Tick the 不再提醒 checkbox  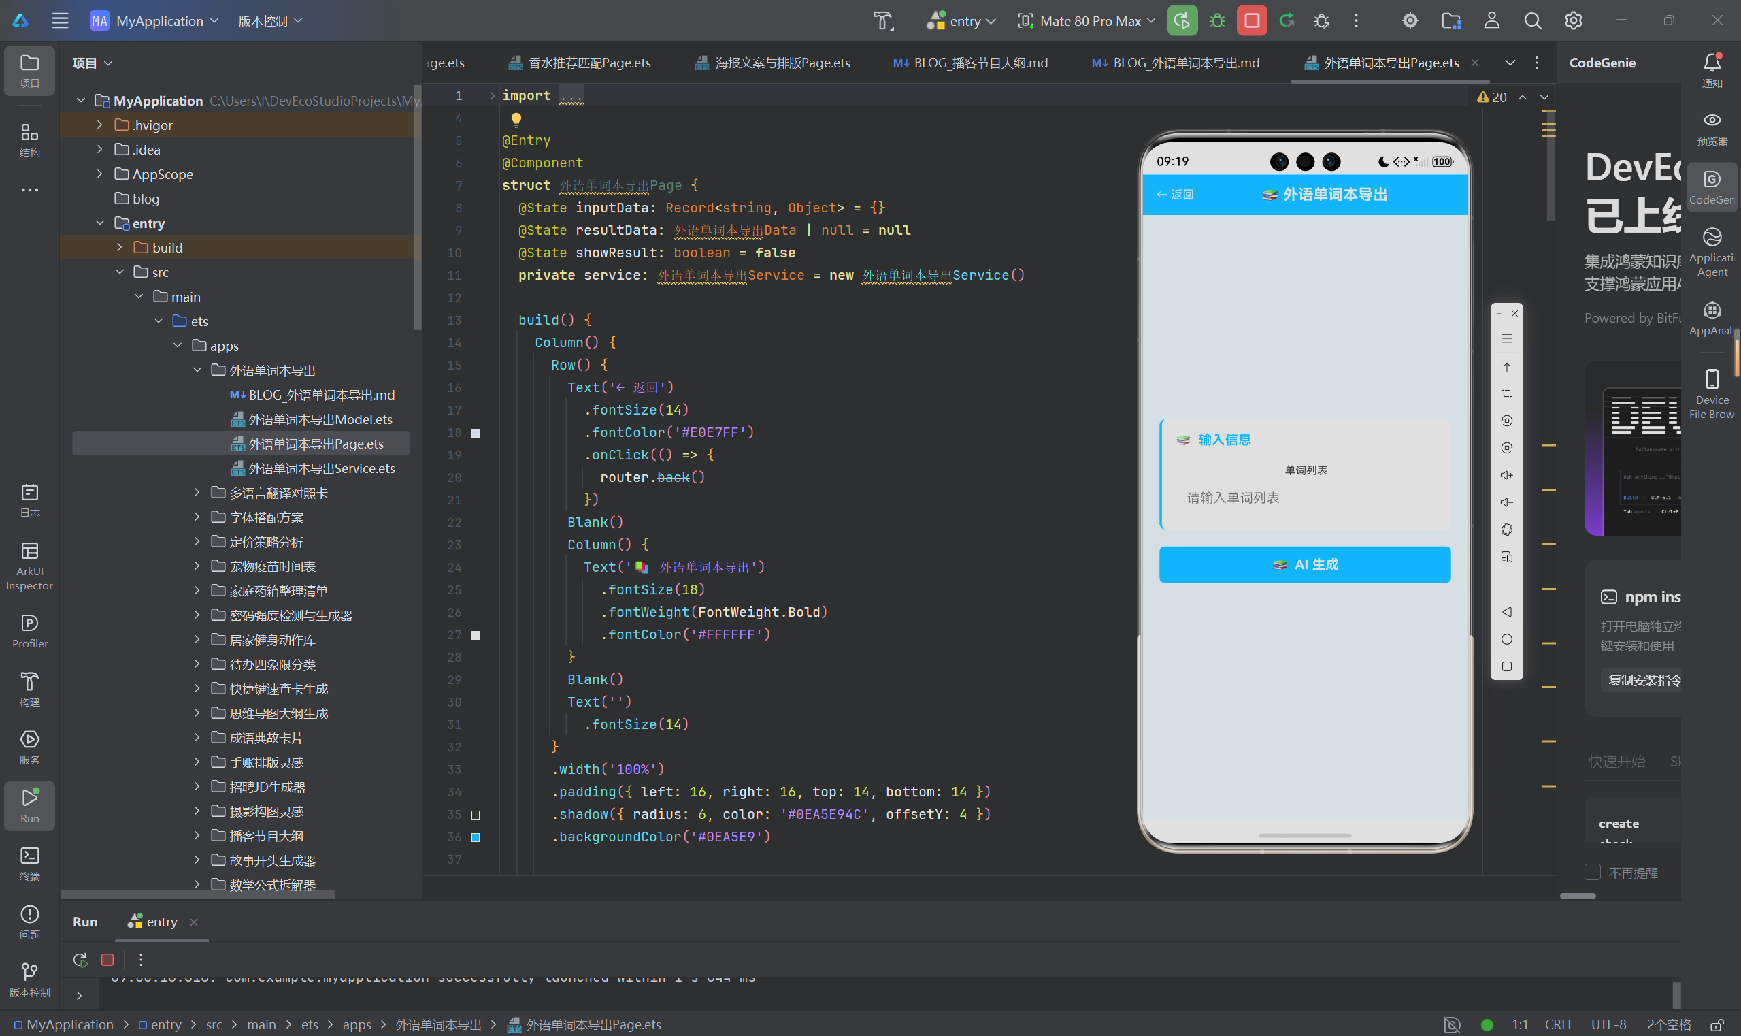(1592, 872)
